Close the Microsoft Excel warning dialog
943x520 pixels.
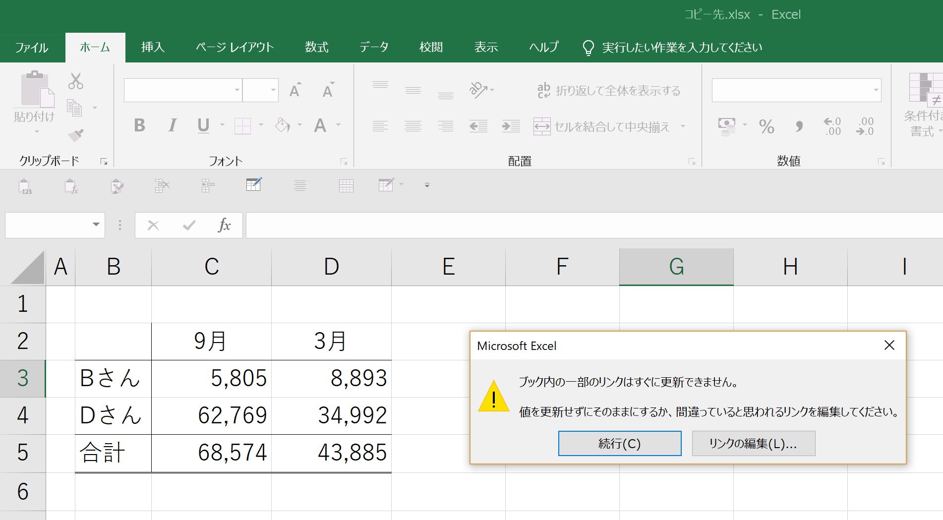pos(889,346)
